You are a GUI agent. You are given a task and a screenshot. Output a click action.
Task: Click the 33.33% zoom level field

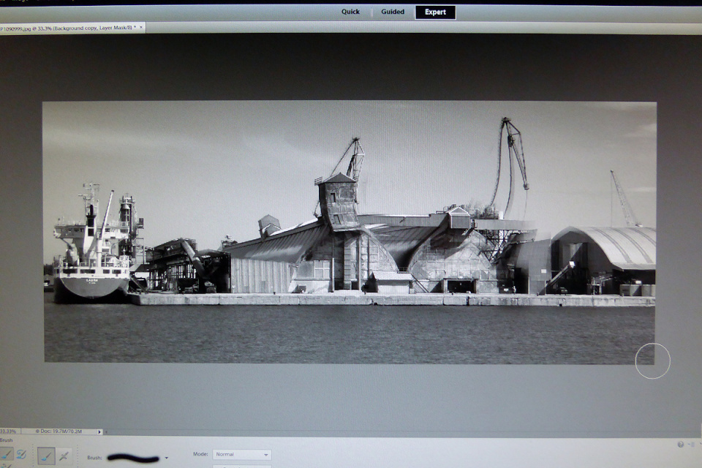tap(8, 431)
